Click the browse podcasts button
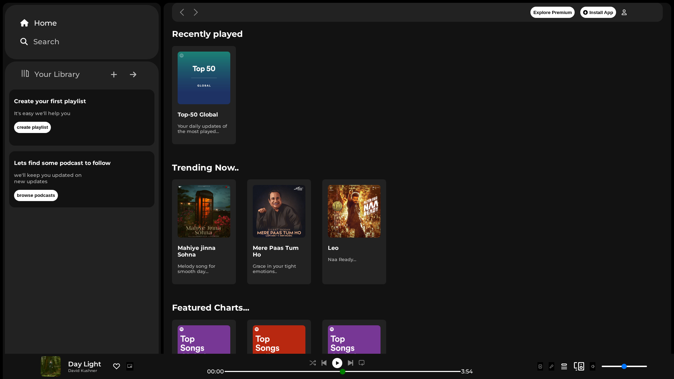This screenshot has height=379, width=674. (x=36, y=195)
